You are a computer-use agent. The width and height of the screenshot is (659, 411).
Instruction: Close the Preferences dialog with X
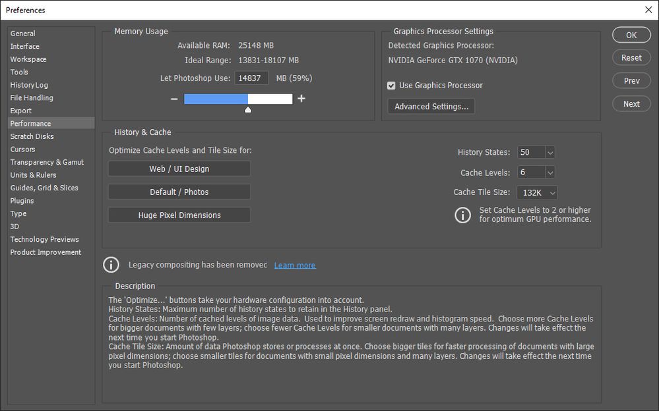click(648, 10)
